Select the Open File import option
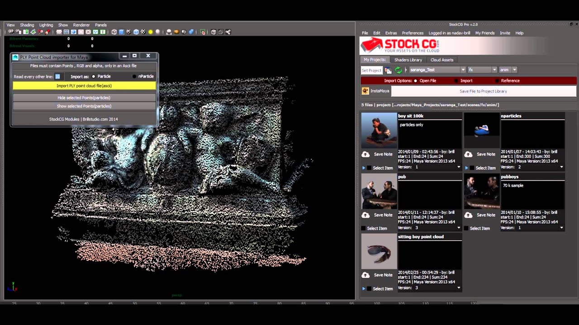The width and height of the screenshot is (579, 325). [415, 81]
